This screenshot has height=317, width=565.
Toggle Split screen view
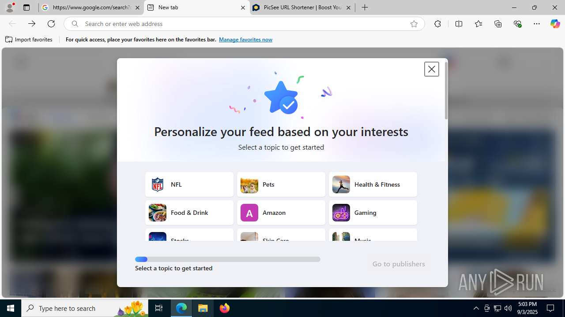[459, 24]
